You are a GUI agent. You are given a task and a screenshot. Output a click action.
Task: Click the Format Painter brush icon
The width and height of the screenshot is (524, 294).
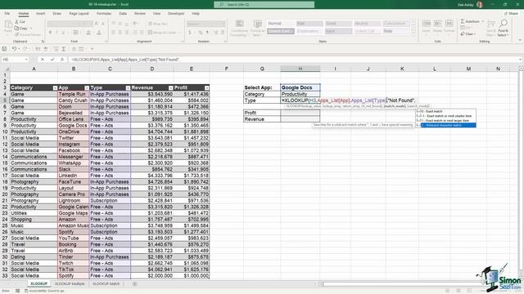click(x=17, y=34)
